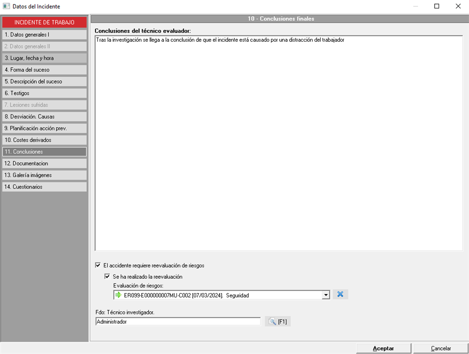The height and width of the screenshot is (354, 469).
Task: Open '12. Documentacion' section
Action: coord(44,163)
